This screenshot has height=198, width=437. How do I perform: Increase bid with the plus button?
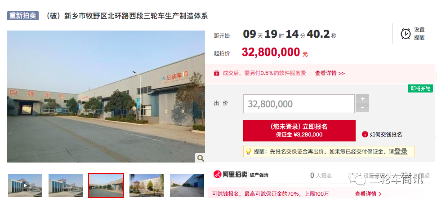pos(362,99)
